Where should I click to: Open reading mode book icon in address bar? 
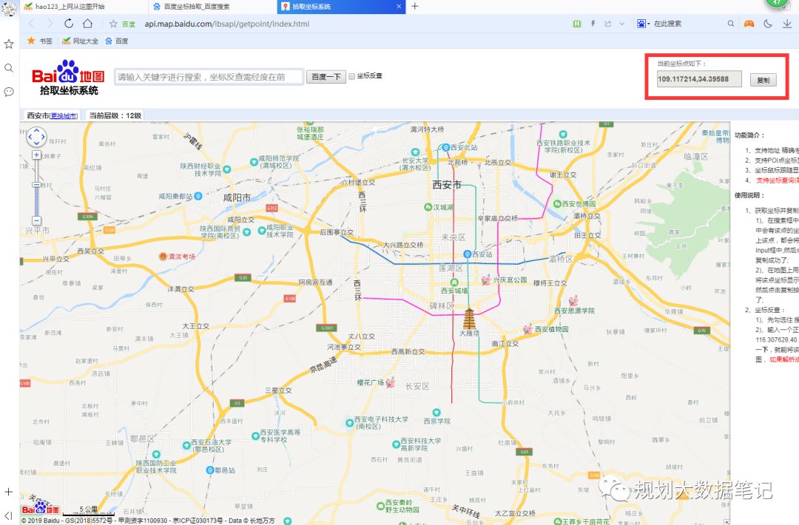point(577,24)
